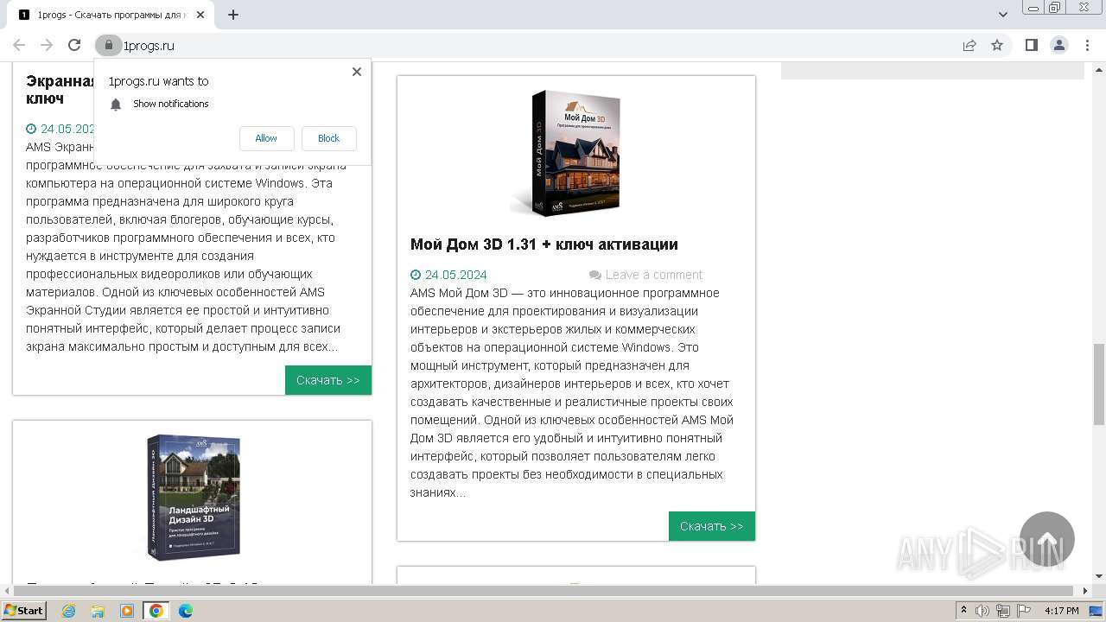Toggle the browser side panel

pyautogui.click(x=1031, y=45)
